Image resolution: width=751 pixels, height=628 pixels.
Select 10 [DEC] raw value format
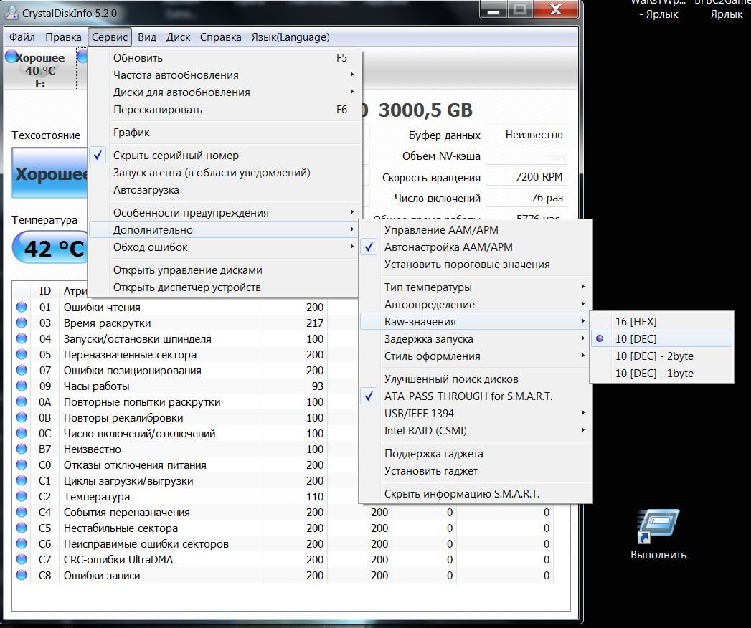point(661,339)
